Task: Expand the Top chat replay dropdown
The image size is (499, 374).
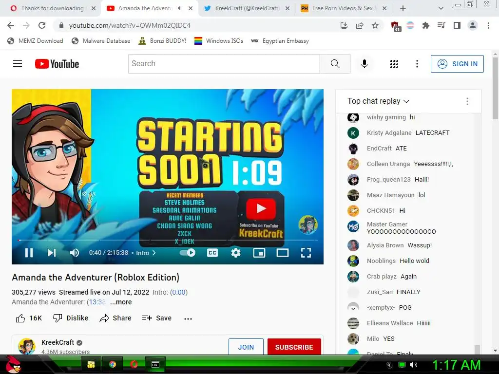Action: point(378,101)
